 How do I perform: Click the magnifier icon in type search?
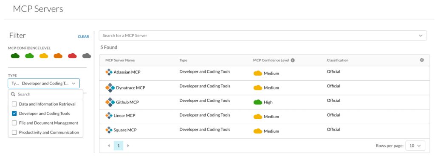coord(13,94)
